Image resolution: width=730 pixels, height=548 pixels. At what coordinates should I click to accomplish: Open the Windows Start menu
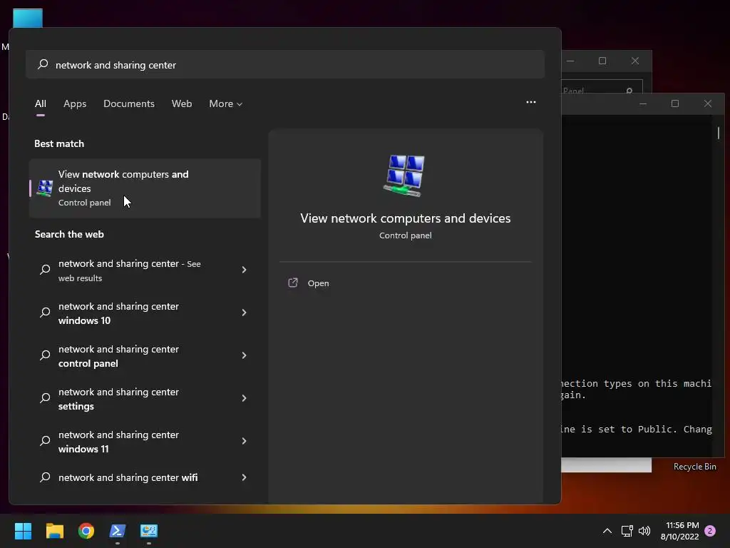pyautogui.click(x=23, y=530)
